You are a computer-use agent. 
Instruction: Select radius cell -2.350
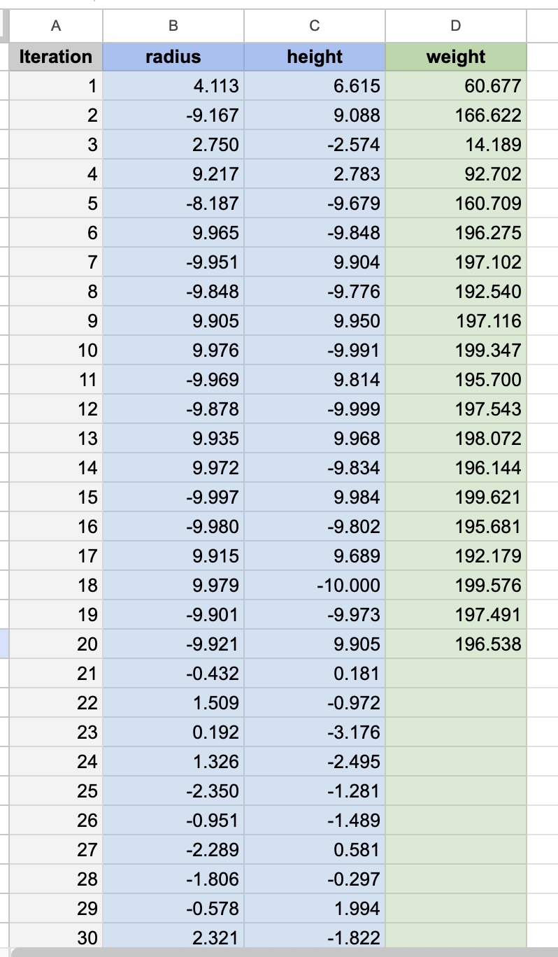pyautogui.click(x=173, y=791)
